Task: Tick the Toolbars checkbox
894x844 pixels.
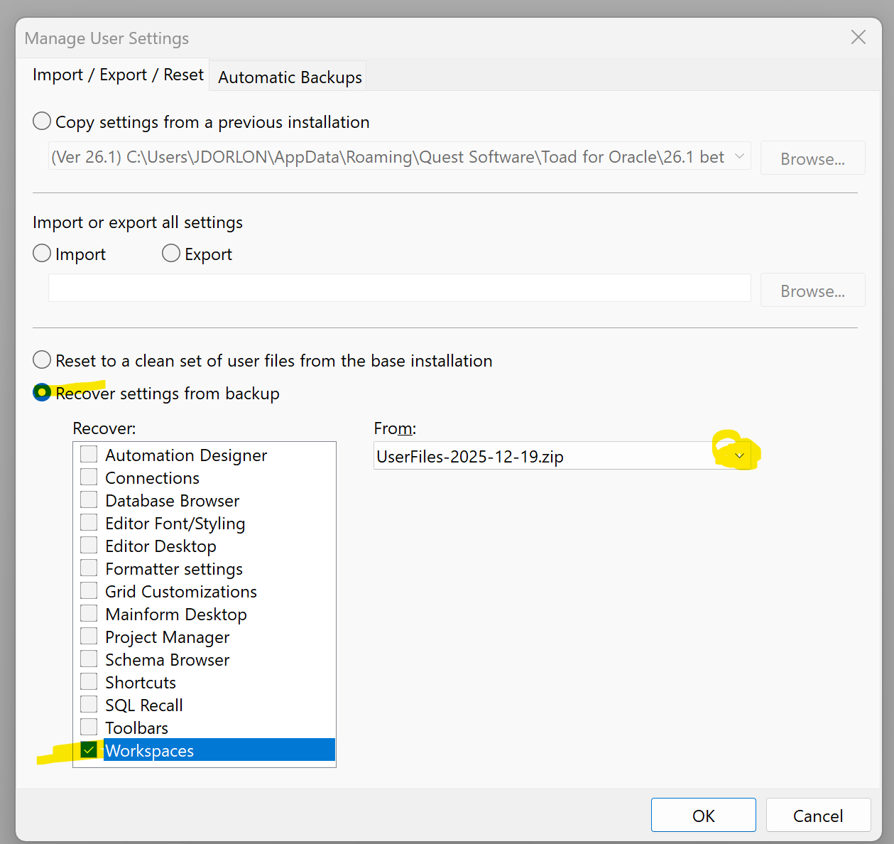Action: pyautogui.click(x=89, y=727)
